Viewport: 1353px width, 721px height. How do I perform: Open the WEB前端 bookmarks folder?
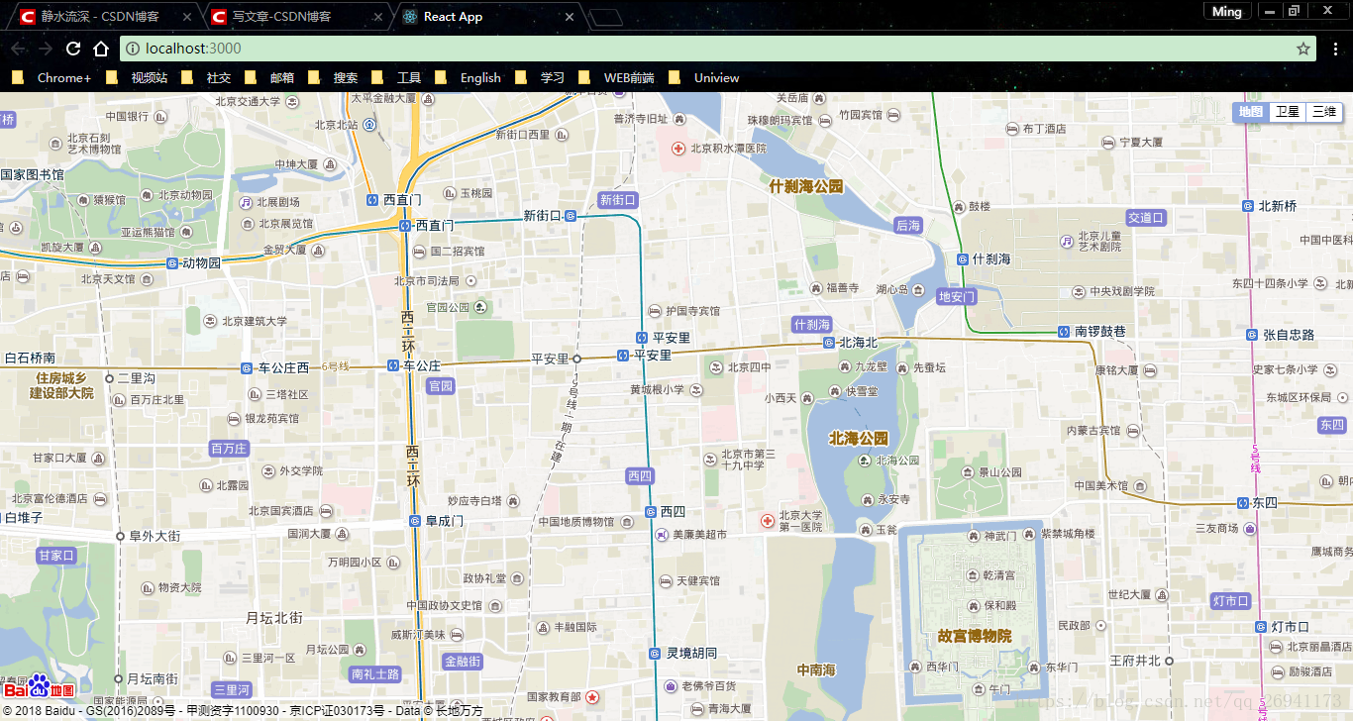click(617, 77)
